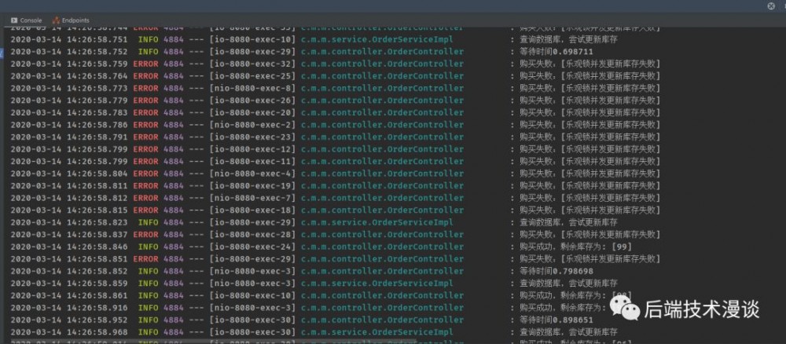Click thread name [nio-8080-exec-8]
This screenshot has width=786, height=344.
click(252, 88)
